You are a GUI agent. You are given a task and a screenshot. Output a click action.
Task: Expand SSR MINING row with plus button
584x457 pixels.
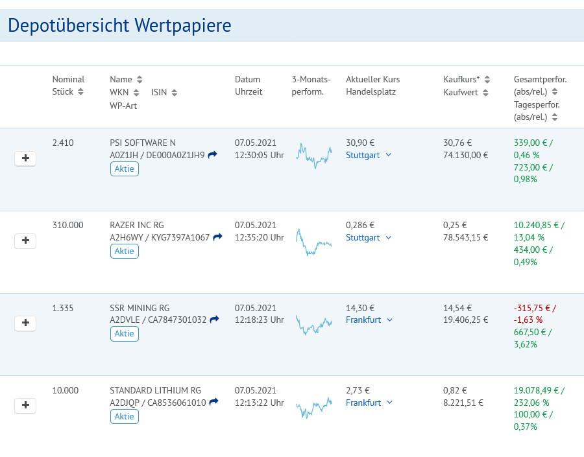click(25, 323)
